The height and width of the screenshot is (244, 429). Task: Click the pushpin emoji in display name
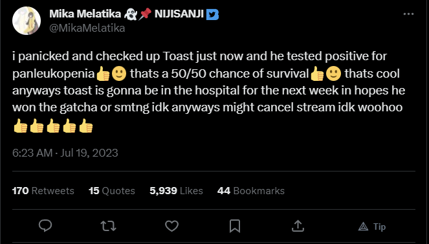pyautogui.click(x=145, y=14)
